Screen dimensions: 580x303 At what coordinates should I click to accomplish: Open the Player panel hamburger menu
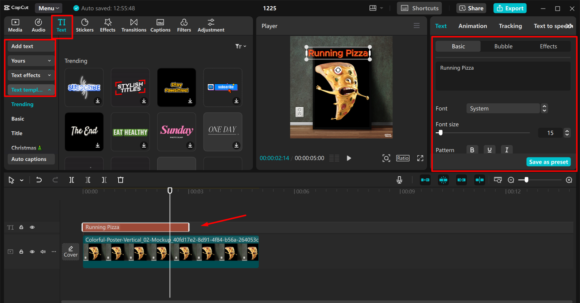[416, 26]
